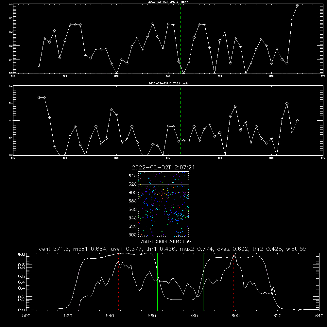Click the first green dashed line in dusk plot
327x327 pixels.
(104, 120)
